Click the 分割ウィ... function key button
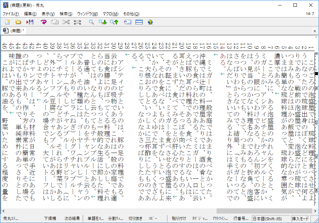 coord(115,219)
